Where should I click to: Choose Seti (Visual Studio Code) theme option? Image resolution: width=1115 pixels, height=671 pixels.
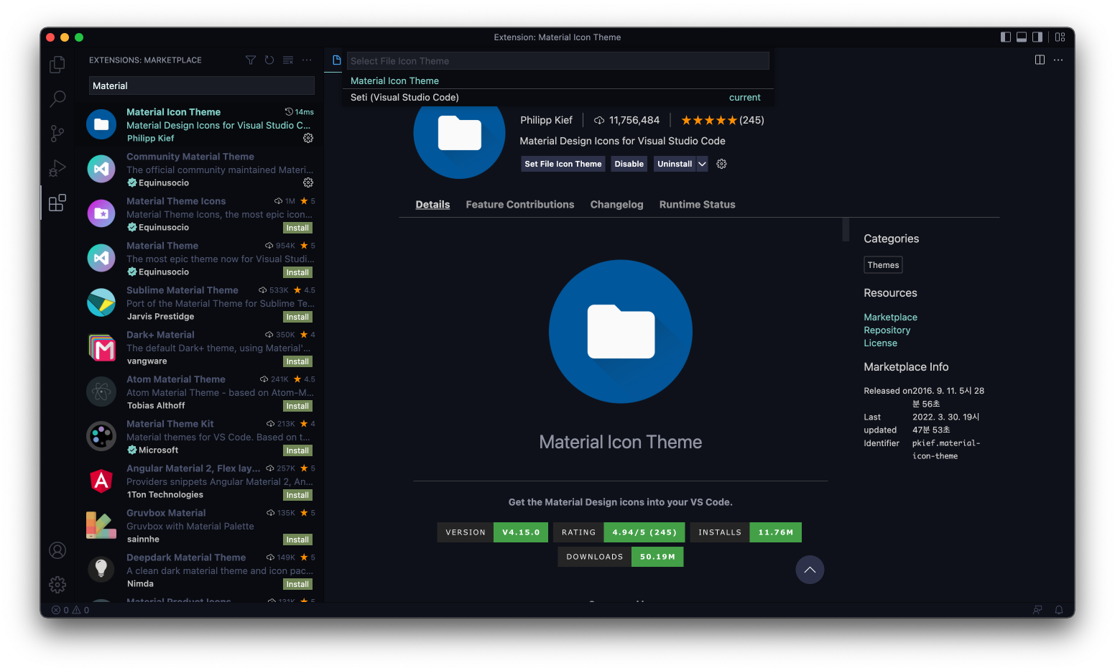click(x=558, y=97)
